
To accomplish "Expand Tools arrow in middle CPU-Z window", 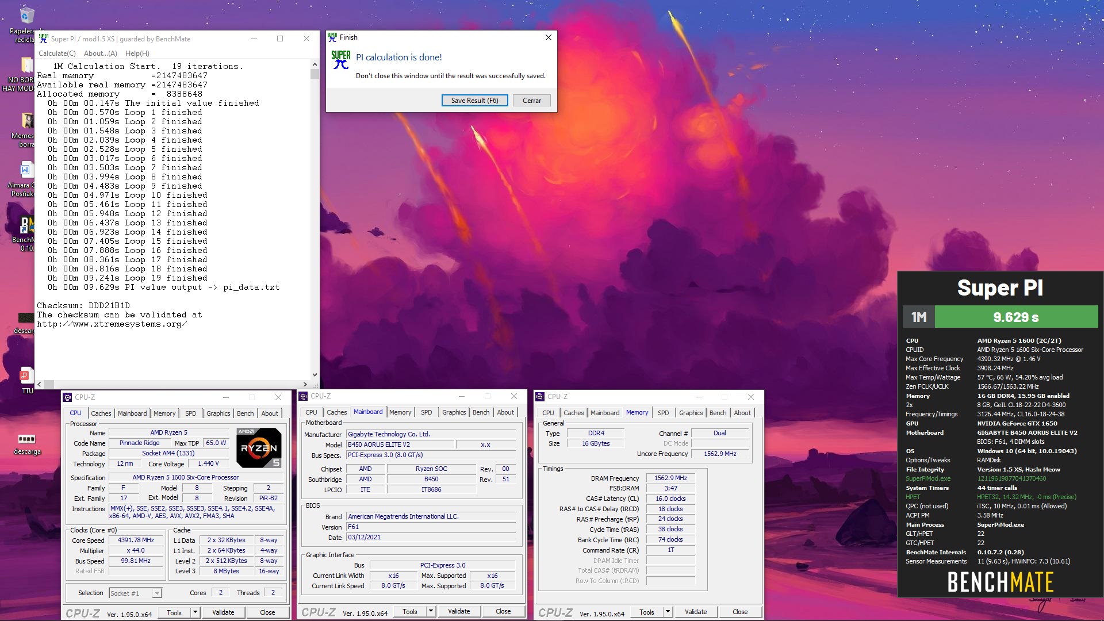I will (x=431, y=611).
